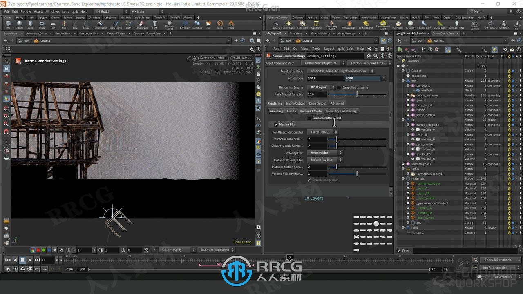Image resolution: width=523 pixels, height=294 pixels.
Task: Switch to the Geometry and Shading tab
Action: coord(341,111)
